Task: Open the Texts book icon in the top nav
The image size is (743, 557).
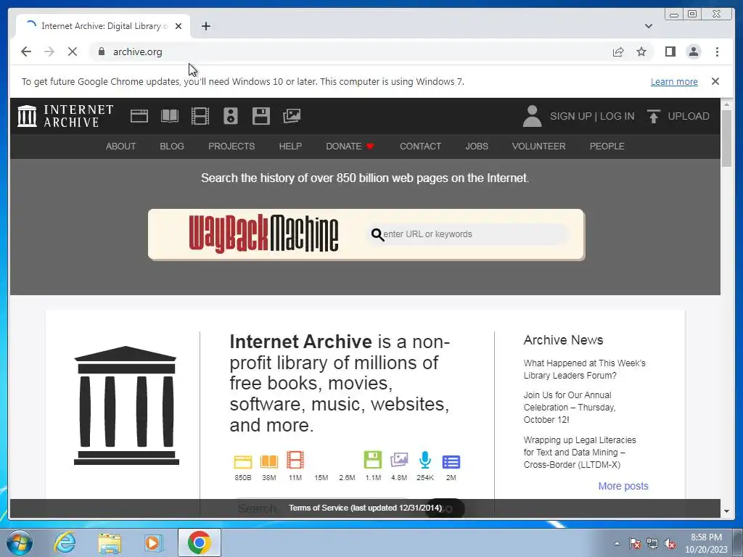Action: coord(170,116)
